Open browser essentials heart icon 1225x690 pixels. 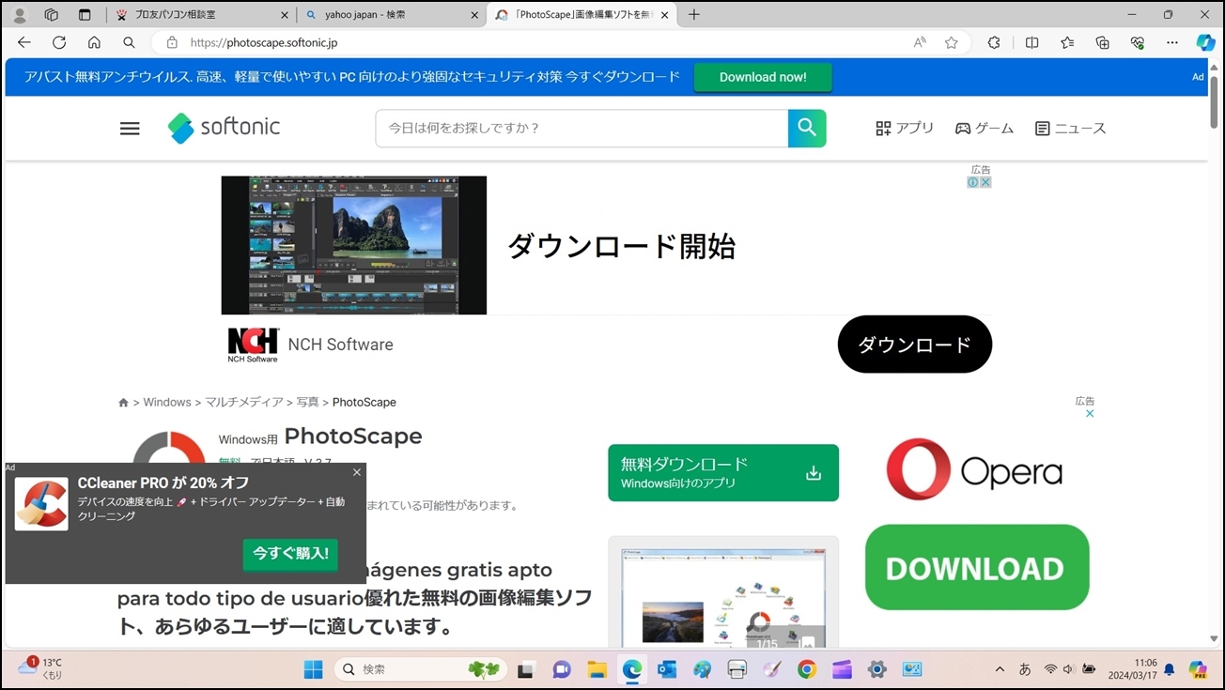click(x=1138, y=42)
